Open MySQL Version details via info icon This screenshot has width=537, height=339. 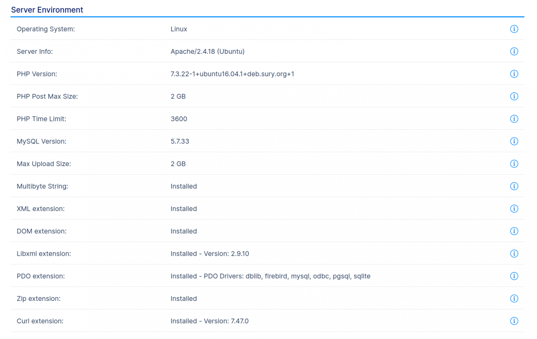coord(514,141)
